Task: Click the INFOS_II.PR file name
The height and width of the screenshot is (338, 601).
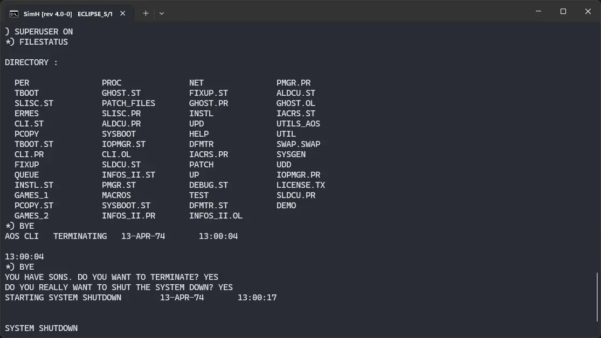Action: coord(128,215)
